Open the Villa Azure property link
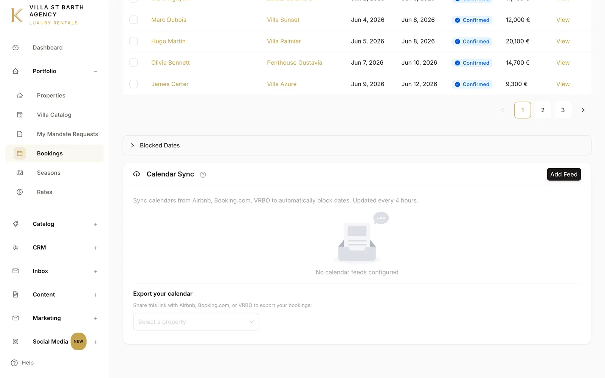605x378 pixels. (x=282, y=84)
